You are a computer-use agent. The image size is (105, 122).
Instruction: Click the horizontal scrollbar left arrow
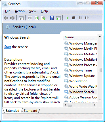click(65, 105)
